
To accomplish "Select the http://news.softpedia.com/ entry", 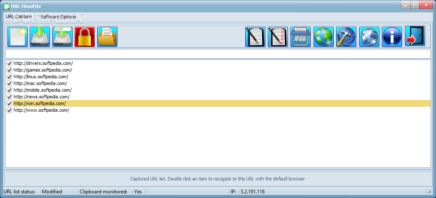I will [x=42, y=97].
